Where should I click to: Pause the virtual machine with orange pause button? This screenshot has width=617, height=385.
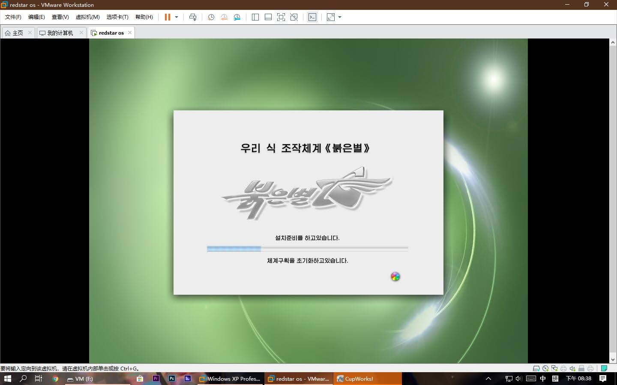(167, 17)
